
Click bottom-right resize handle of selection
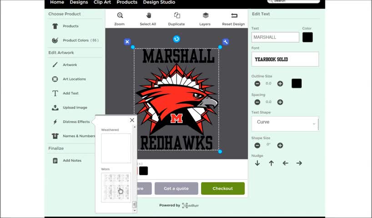(x=220, y=151)
